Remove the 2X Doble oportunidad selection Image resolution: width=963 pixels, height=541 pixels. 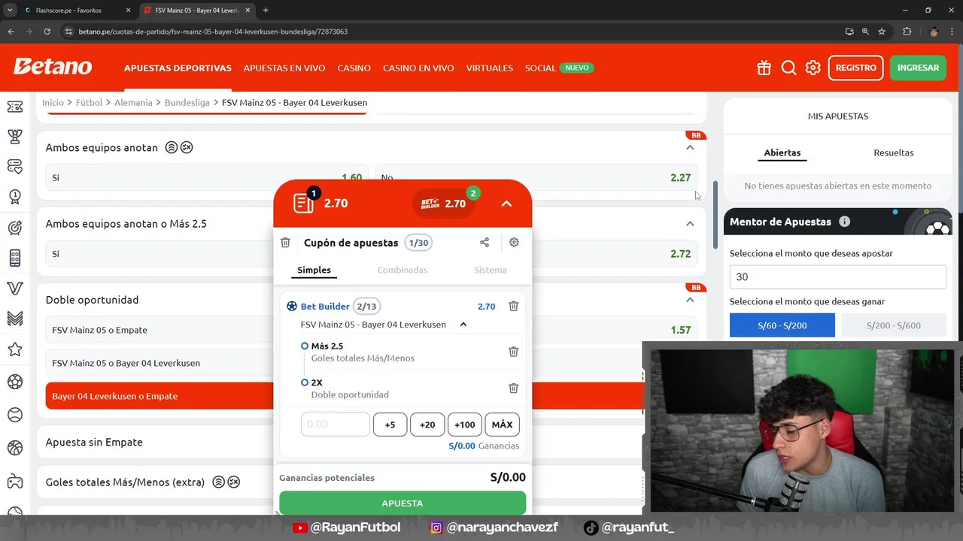(513, 388)
